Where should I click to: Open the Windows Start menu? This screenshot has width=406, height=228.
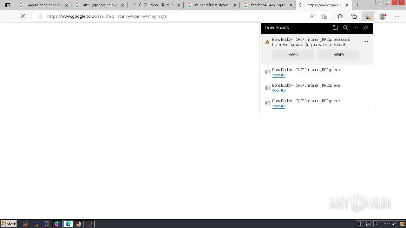pyautogui.click(x=9, y=224)
